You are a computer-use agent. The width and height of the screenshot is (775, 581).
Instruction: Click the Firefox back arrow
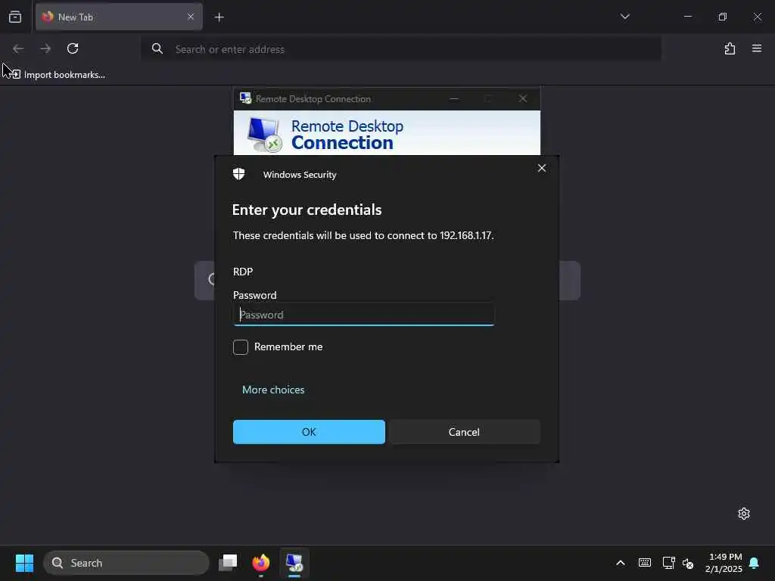(18, 48)
